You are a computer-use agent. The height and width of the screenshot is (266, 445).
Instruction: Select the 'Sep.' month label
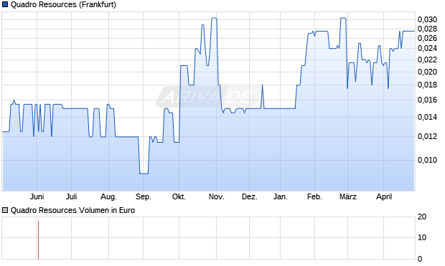(144, 196)
